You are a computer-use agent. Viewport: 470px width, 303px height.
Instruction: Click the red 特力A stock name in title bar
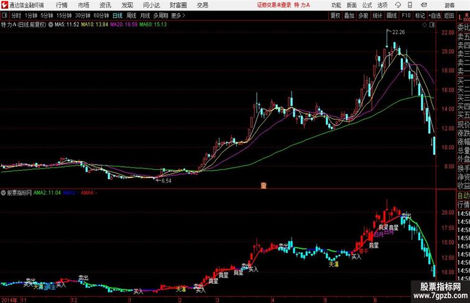click(x=302, y=5)
